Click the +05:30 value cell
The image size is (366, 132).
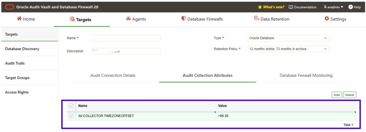tap(286, 116)
